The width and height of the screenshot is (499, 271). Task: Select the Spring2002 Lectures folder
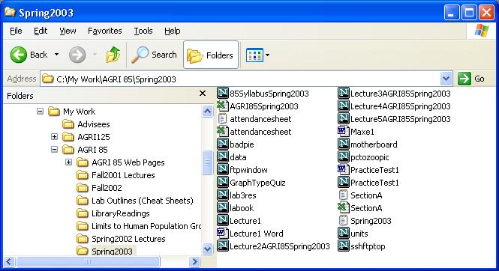pyautogui.click(x=122, y=239)
